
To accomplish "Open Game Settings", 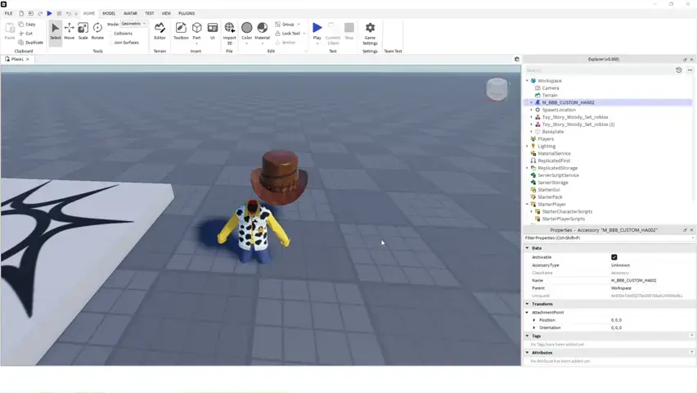I will (370, 34).
